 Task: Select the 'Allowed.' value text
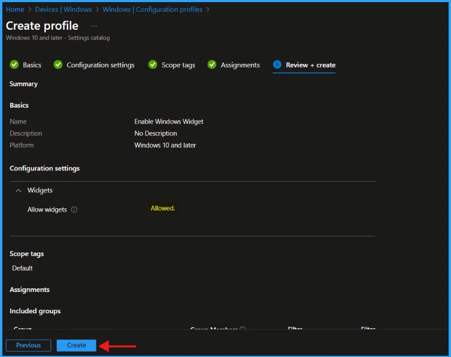(162, 208)
